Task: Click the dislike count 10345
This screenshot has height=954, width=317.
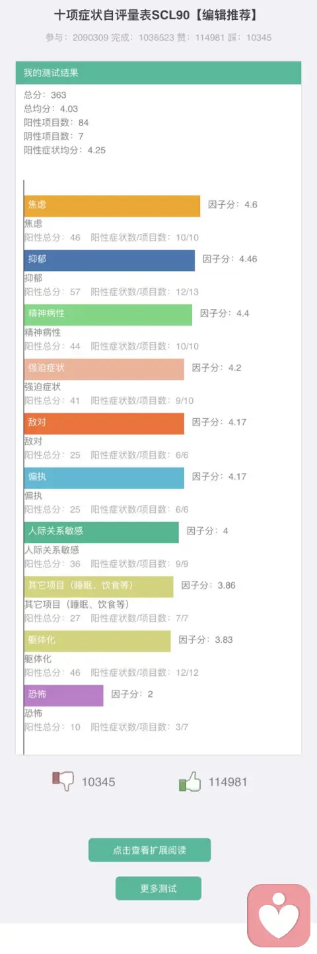Action: [x=98, y=782]
